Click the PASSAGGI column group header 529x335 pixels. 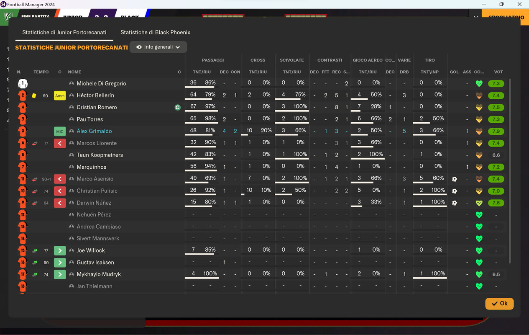[x=213, y=60]
